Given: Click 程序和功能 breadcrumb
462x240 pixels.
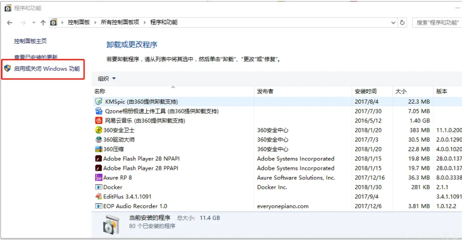Looking at the screenshot, I should pyautogui.click(x=164, y=22).
